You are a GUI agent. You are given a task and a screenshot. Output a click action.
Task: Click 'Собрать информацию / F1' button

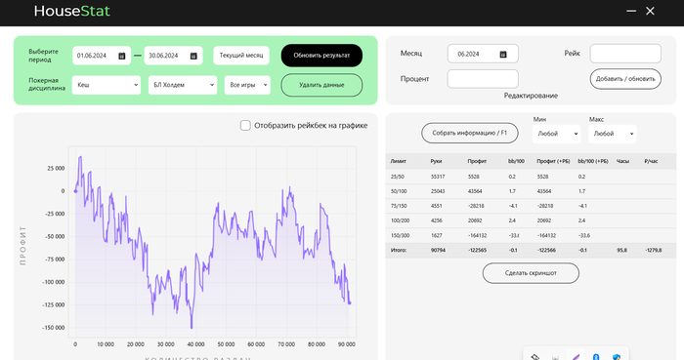pos(469,133)
